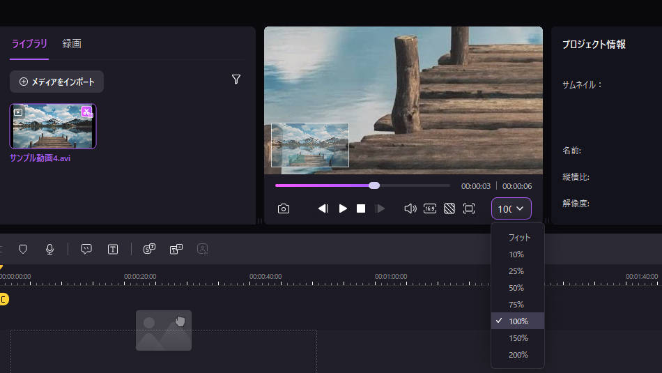Open the speech-to-text tool icon

(x=149, y=249)
